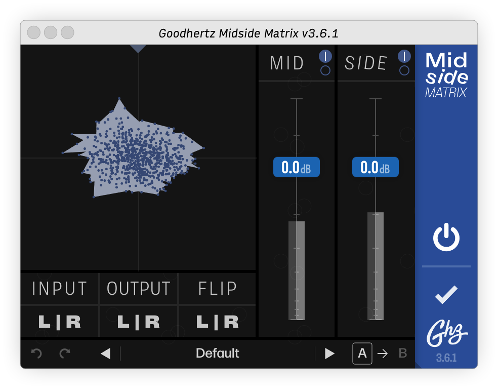Click the INPUT label
The height and width of the screenshot is (389, 498).
click(59, 289)
